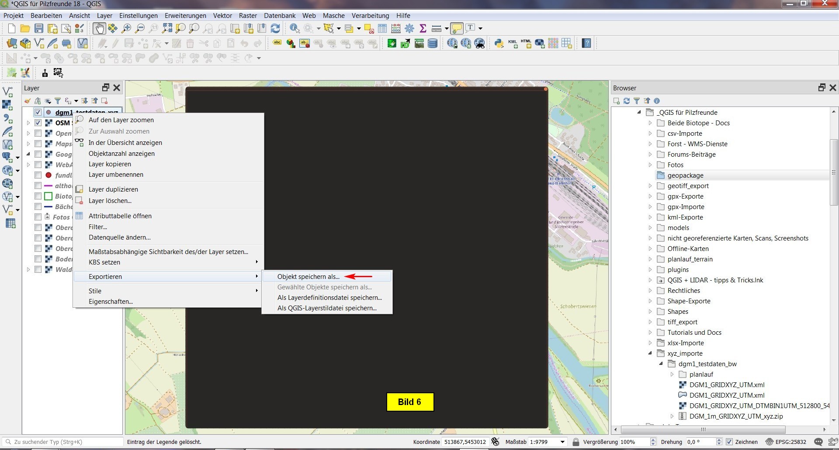Image resolution: width=839 pixels, height=450 pixels.
Task: Click the Zoom In magnifier tool
Action: pyautogui.click(x=126, y=29)
